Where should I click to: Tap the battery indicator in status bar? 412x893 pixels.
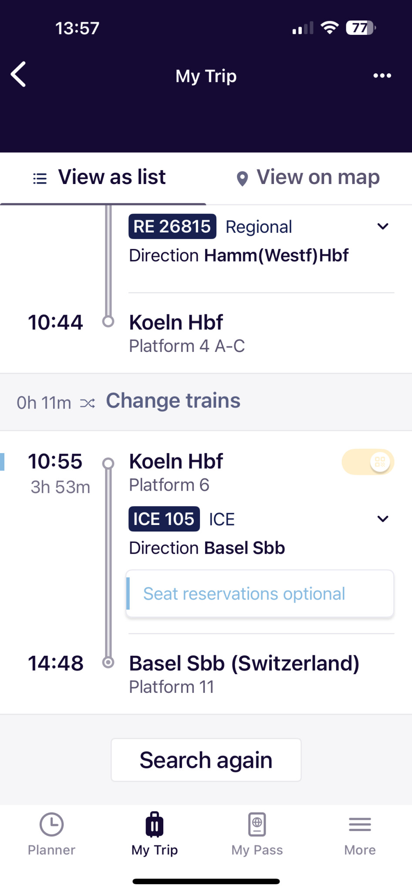360,28
